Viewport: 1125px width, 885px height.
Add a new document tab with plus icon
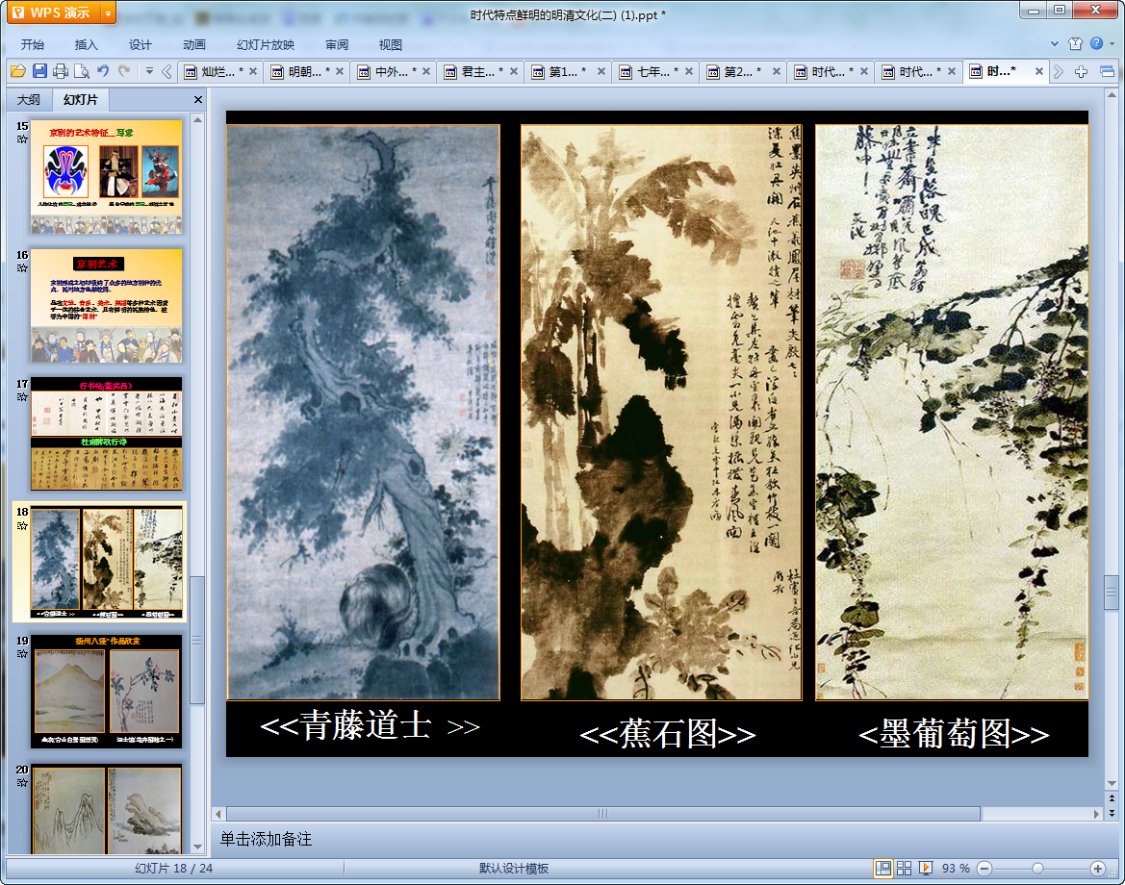pos(1082,71)
